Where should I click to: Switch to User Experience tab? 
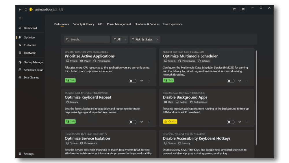(x=173, y=24)
